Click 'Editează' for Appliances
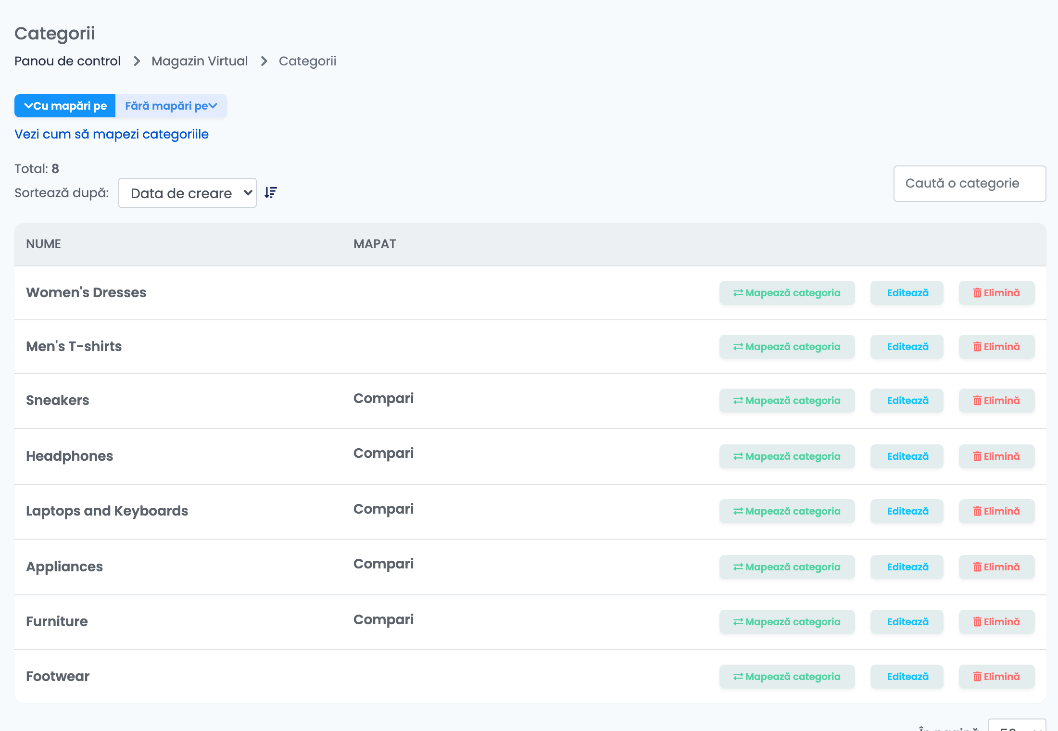This screenshot has width=1058, height=731. (x=907, y=567)
